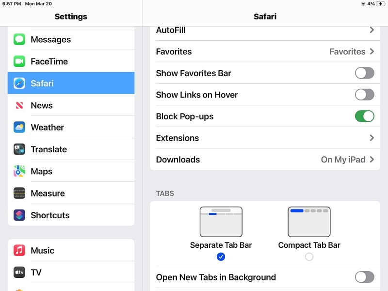Screen dimensions: 388x291
Task: Open the Music settings row
Action: pyautogui.click(x=71, y=250)
